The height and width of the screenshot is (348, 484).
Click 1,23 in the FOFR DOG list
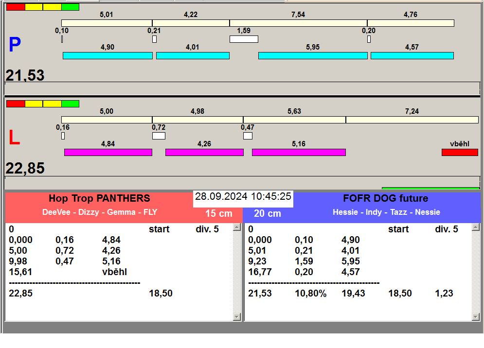click(x=444, y=294)
